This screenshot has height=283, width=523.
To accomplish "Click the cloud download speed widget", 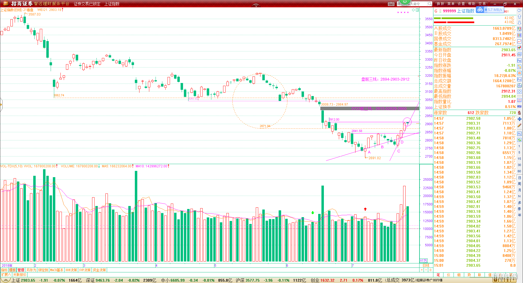I will (x=490, y=10).
